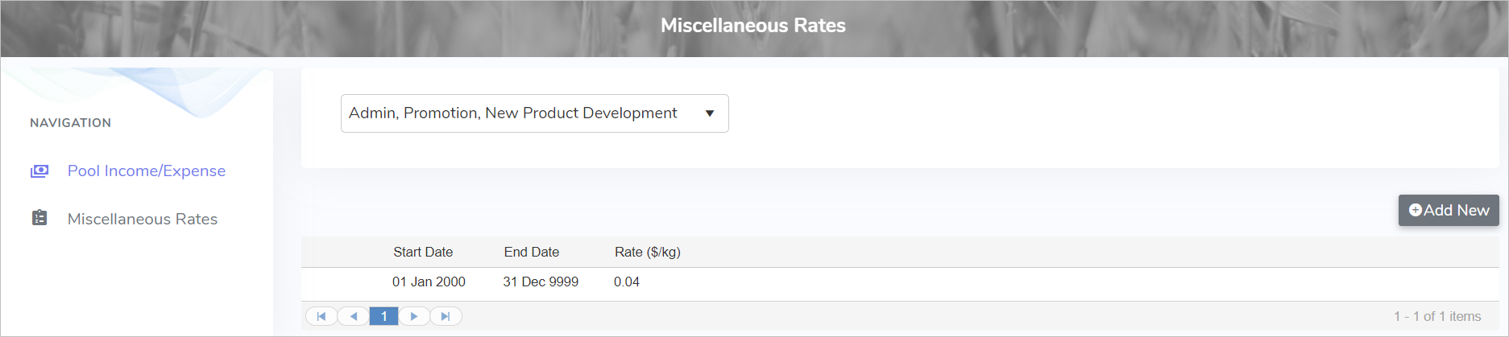Click the 0.04 rate value cell
Screen dimensions: 1509x337
click(x=626, y=282)
